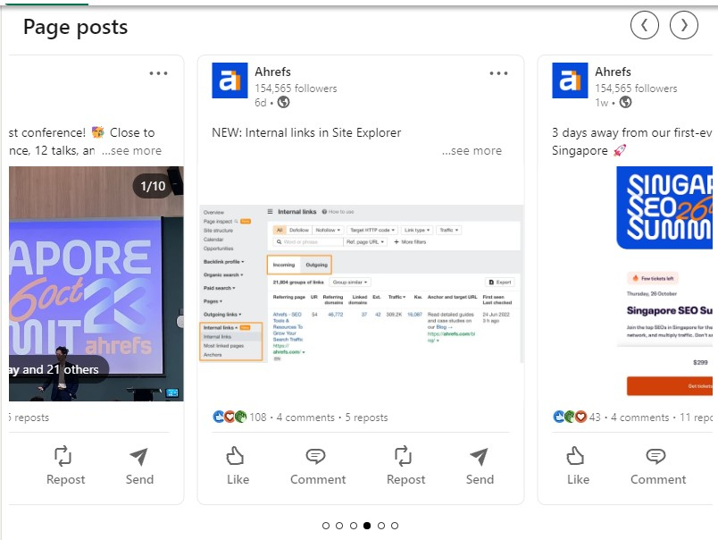Open the Internal links screenshot image
The width and height of the screenshot is (718, 540).
point(361,283)
